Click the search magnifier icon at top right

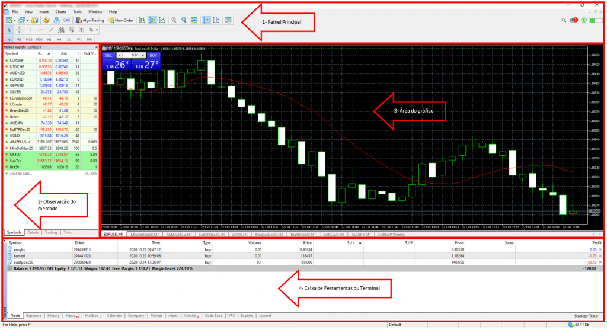(564, 21)
